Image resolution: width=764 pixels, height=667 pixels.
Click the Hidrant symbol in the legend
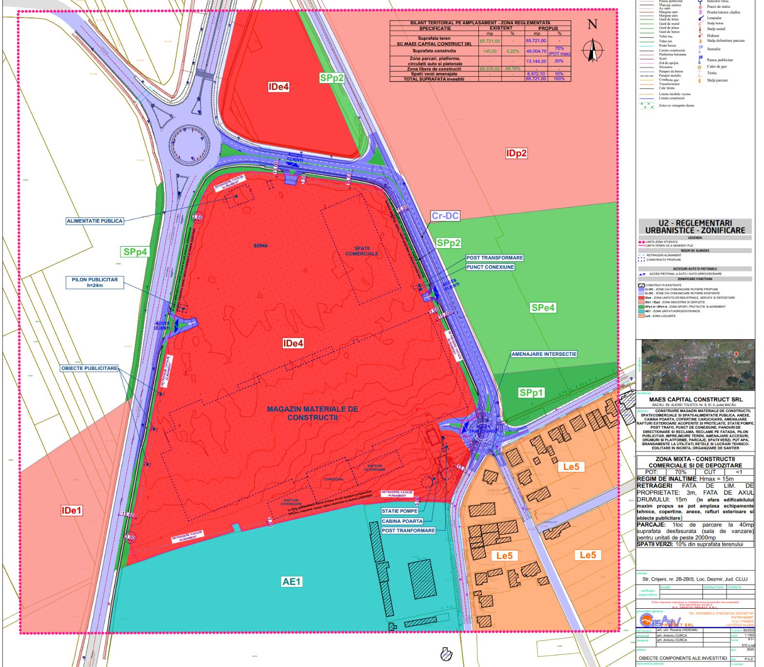(x=700, y=35)
